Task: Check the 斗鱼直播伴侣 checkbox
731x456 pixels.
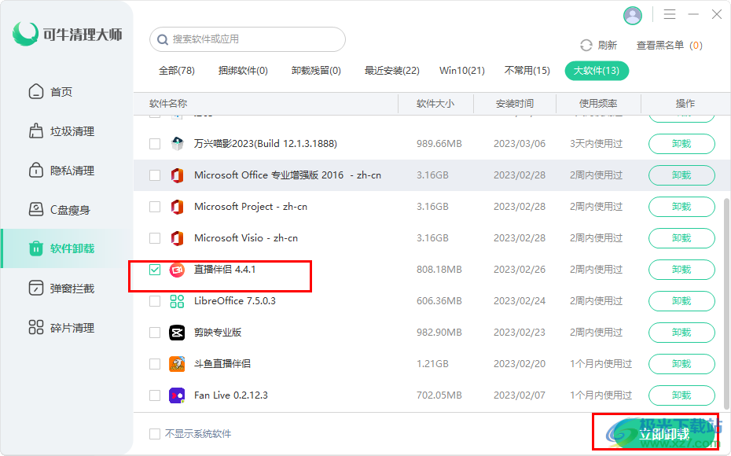Action: 155,364
